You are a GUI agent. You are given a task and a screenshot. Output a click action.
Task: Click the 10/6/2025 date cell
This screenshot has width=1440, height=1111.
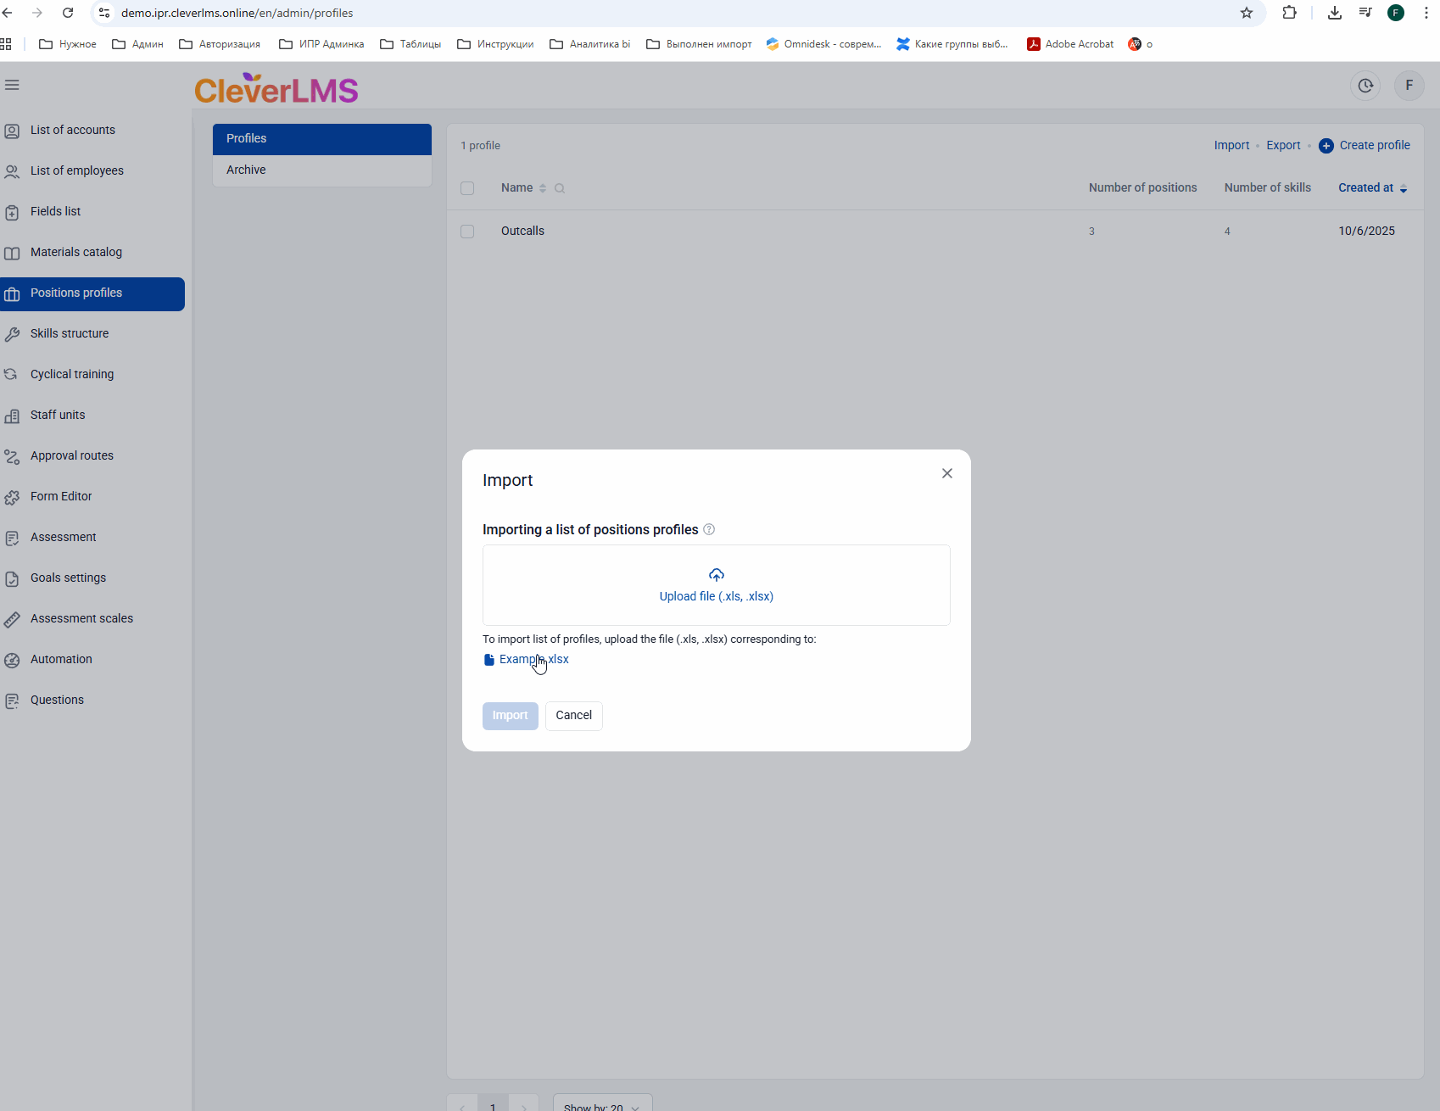1366,232
